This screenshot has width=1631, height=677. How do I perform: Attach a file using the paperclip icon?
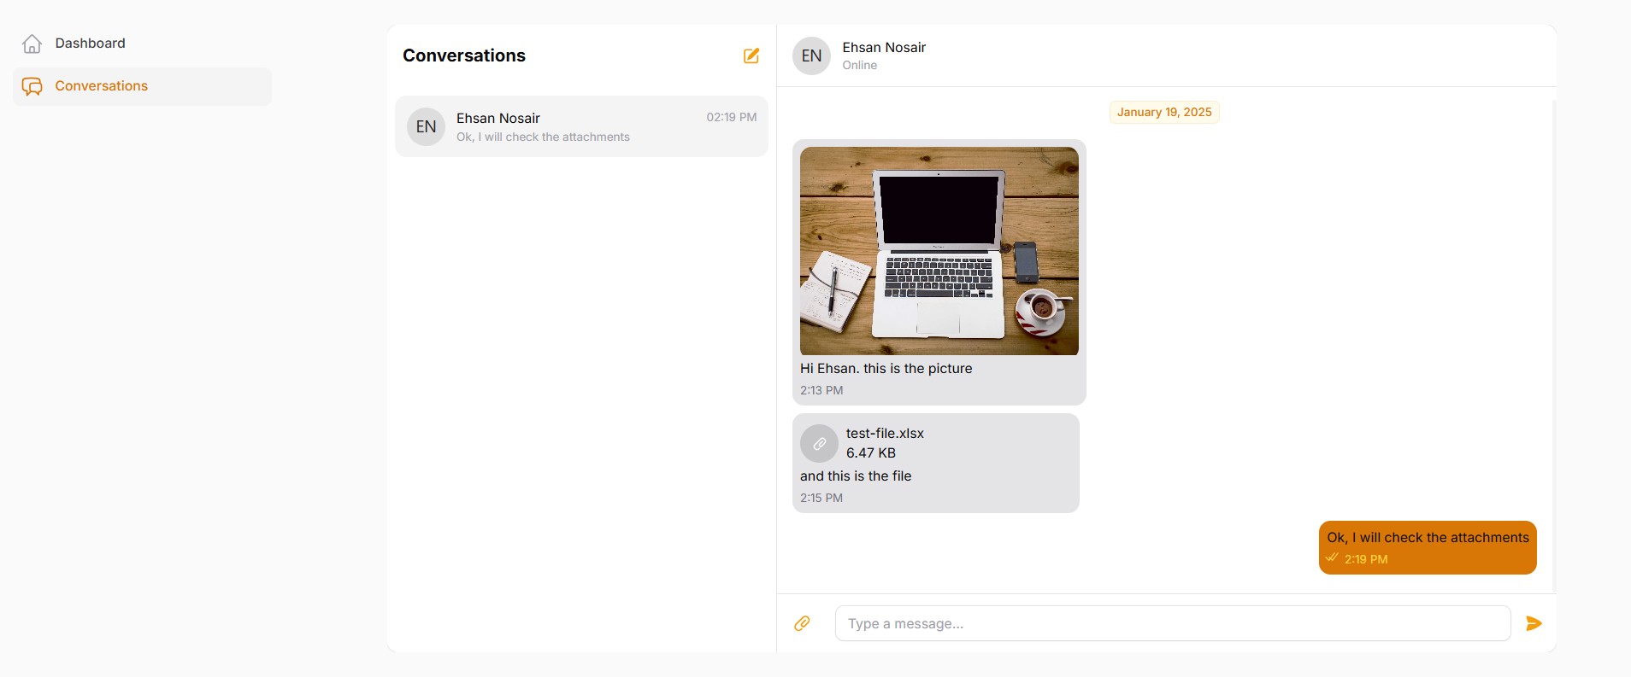[x=802, y=623]
